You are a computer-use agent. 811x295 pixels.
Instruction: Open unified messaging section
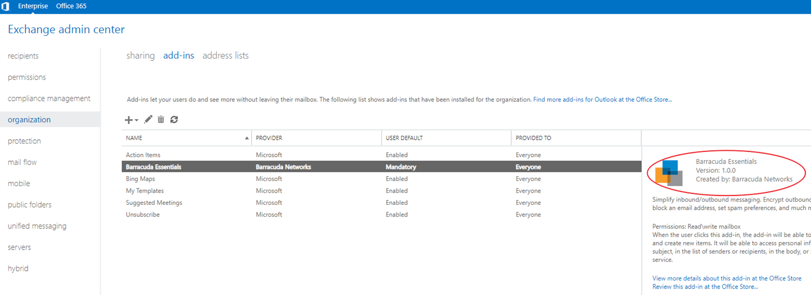click(x=37, y=226)
